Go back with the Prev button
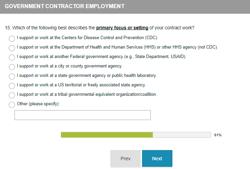Image resolution: width=250 pixels, height=169 pixels. coord(126,159)
